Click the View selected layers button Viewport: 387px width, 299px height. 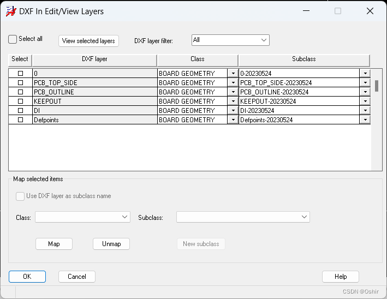point(88,41)
